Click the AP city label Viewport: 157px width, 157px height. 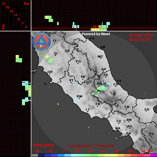tap(104, 69)
